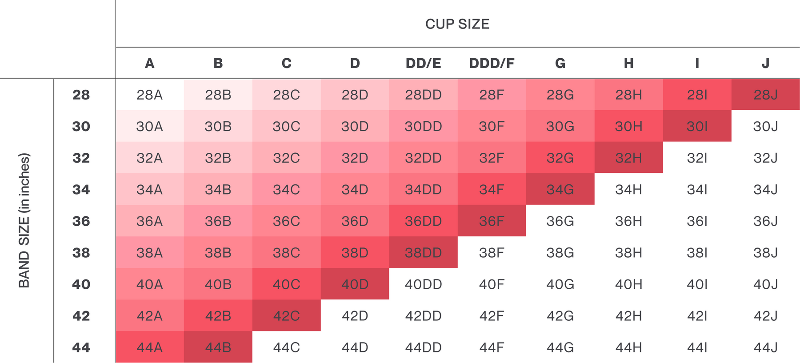Pick the 44J size cell

[x=765, y=347]
